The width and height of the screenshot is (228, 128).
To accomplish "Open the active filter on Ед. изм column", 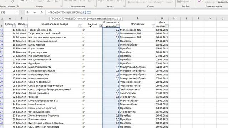I will 101,26.
